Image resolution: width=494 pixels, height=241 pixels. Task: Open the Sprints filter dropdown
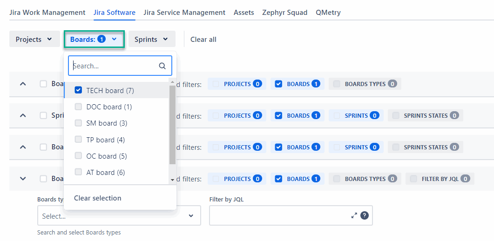151,40
